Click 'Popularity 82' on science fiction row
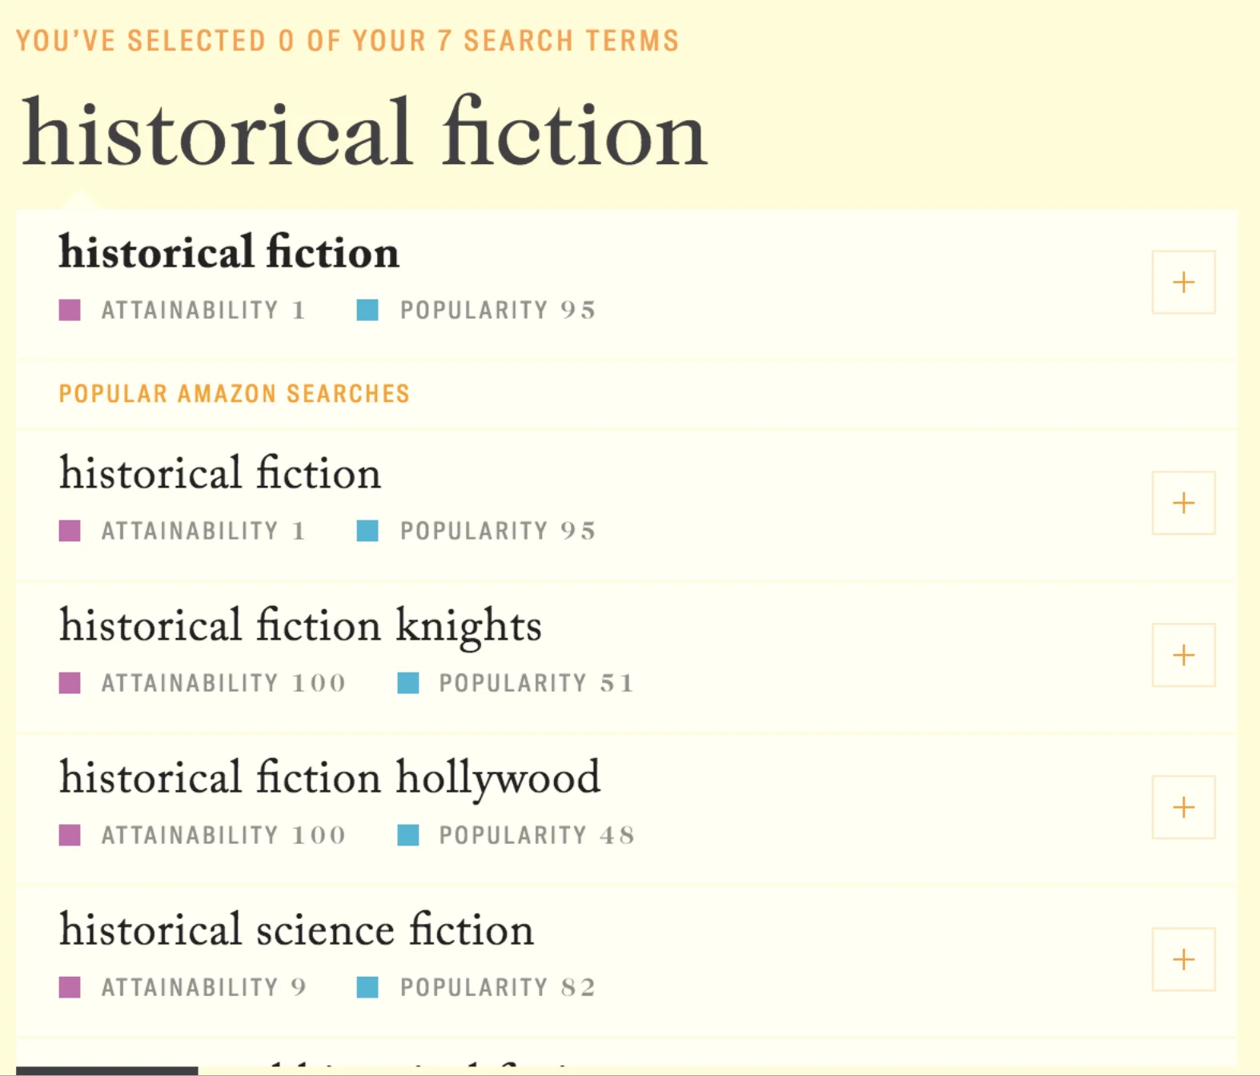Screen dimensions: 1260x1076 click(x=497, y=987)
